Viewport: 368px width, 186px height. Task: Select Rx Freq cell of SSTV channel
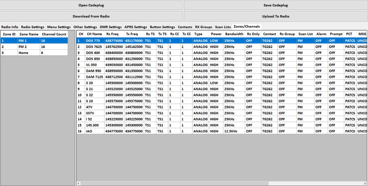coord(114,113)
